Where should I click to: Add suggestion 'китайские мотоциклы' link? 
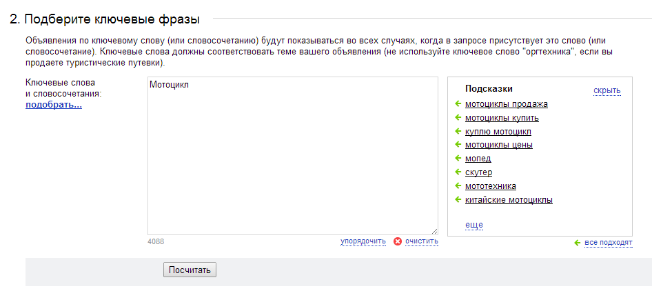pos(509,200)
